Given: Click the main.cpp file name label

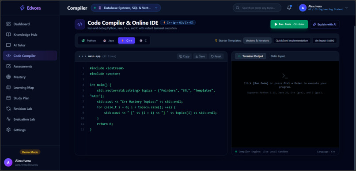Looking at the screenshot, I should pyautogui.click(x=94, y=56).
